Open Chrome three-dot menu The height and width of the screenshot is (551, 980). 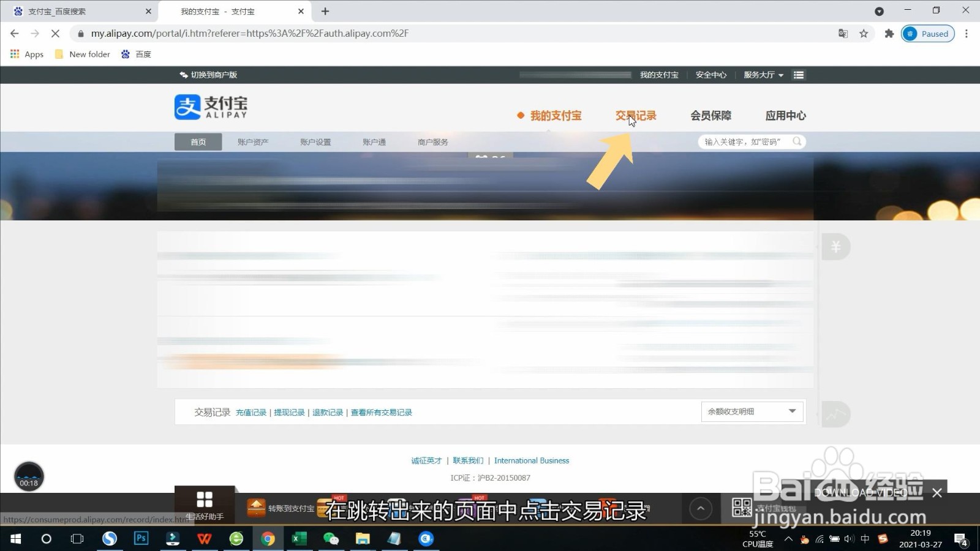[x=967, y=34]
